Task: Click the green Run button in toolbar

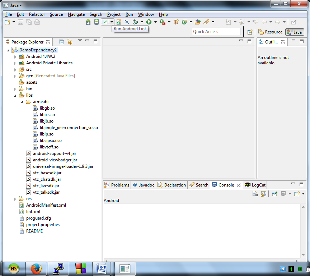Action: (149, 22)
